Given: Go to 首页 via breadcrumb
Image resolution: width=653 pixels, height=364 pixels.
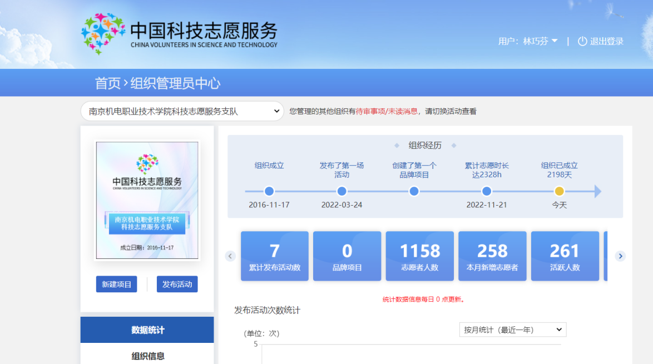Looking at the screenshot, I should [107, 83].
